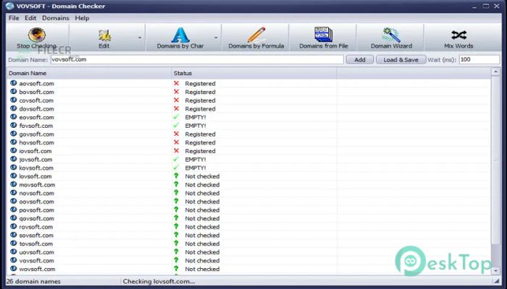Launch the Domains by Formula pencil tool
The width and height of the screenshot is (507, 289).
256,38
